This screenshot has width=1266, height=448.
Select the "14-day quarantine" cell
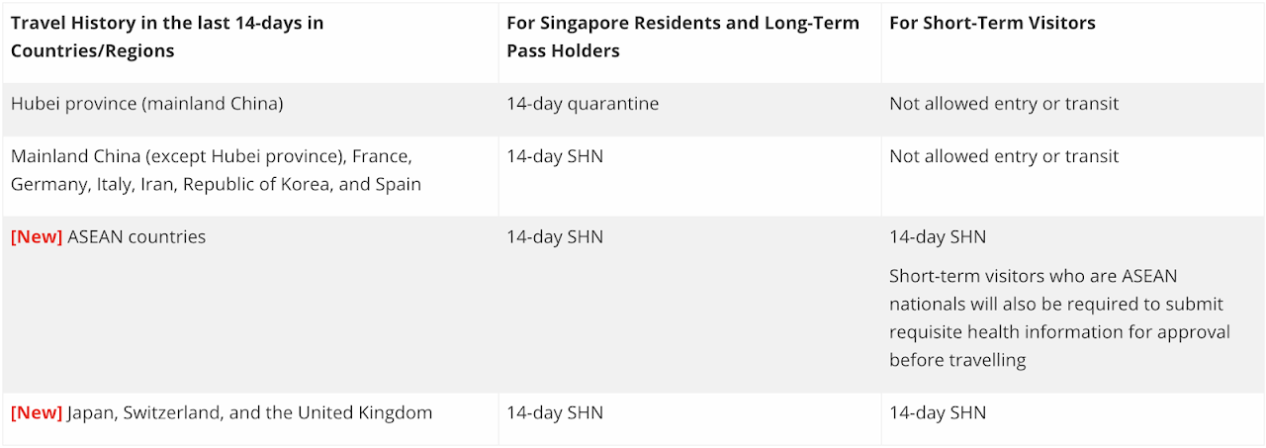tap(583, 103)
